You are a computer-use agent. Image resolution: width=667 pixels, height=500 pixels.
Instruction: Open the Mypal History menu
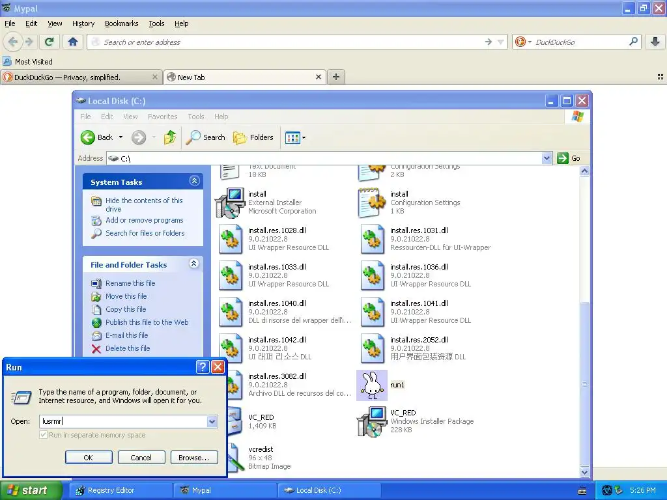(83, 24)
